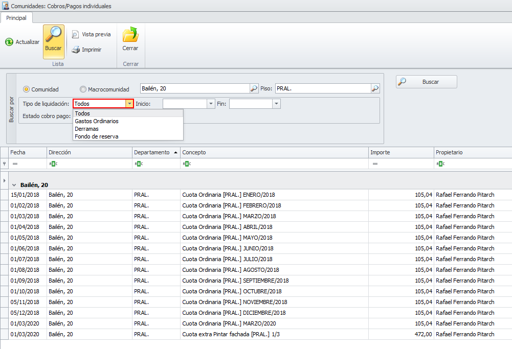Open the Inicio date dropdown
Screen dimensions: 512x349
211,104
